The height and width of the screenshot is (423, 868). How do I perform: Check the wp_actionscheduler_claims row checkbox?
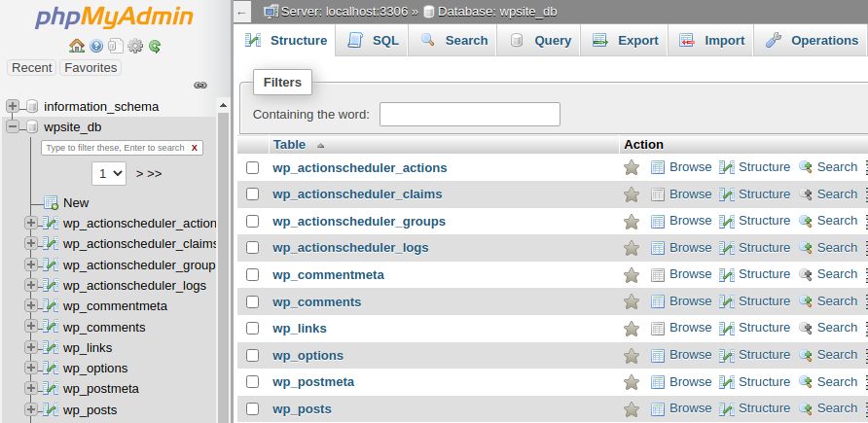[252, 194]
